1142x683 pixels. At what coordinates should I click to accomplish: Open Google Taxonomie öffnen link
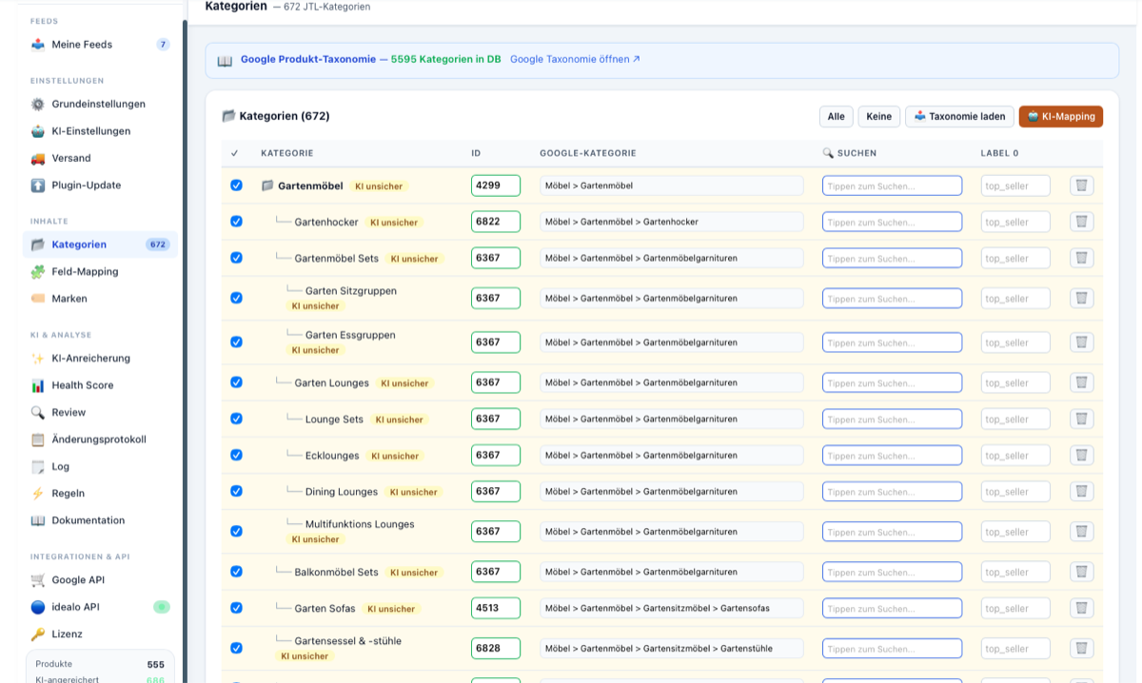[x=575, y=59]
